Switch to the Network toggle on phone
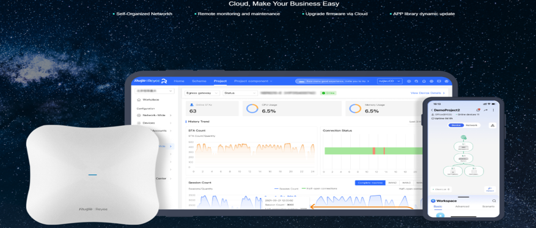 pos(472,125)
